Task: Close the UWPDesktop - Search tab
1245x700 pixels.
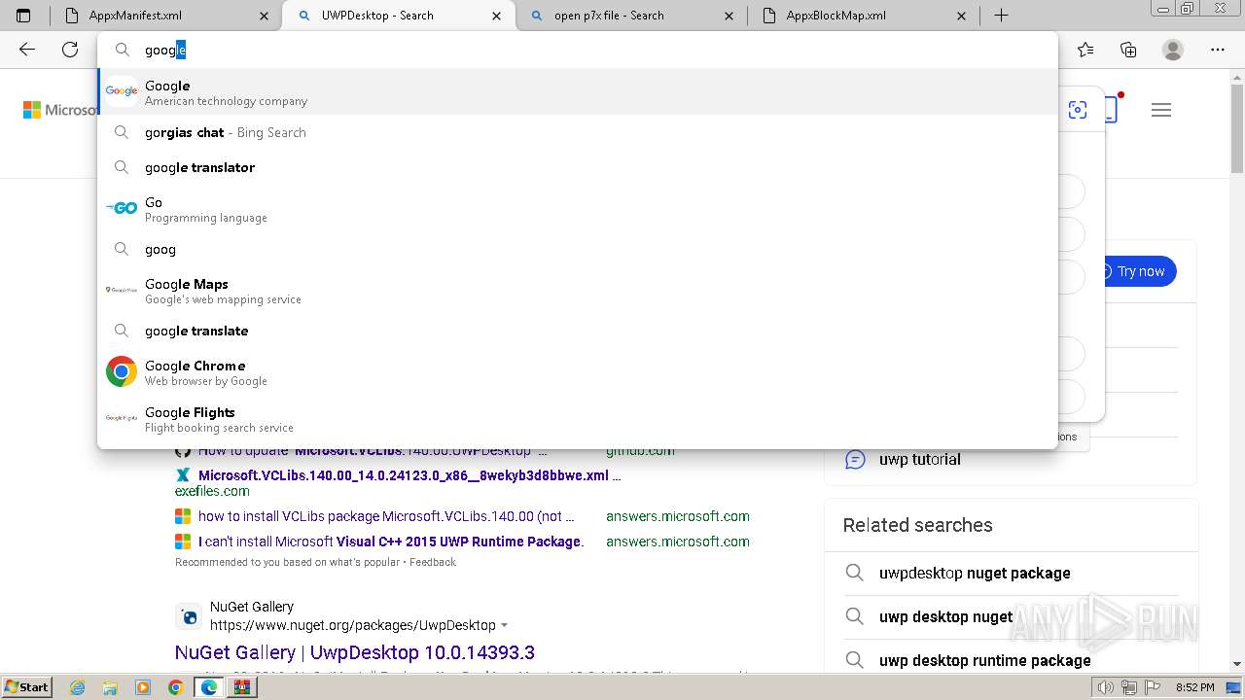Action: click(497, 16)
